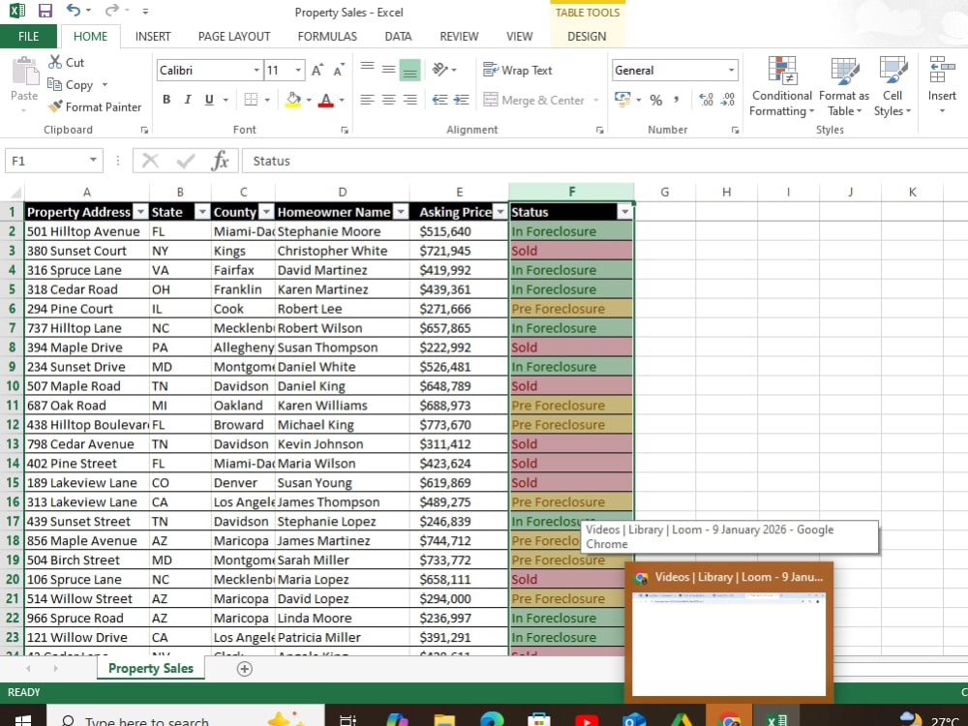Open the Status column filter dropdown
The width and height of the screenshot is (968, 726).
[624, 212]
